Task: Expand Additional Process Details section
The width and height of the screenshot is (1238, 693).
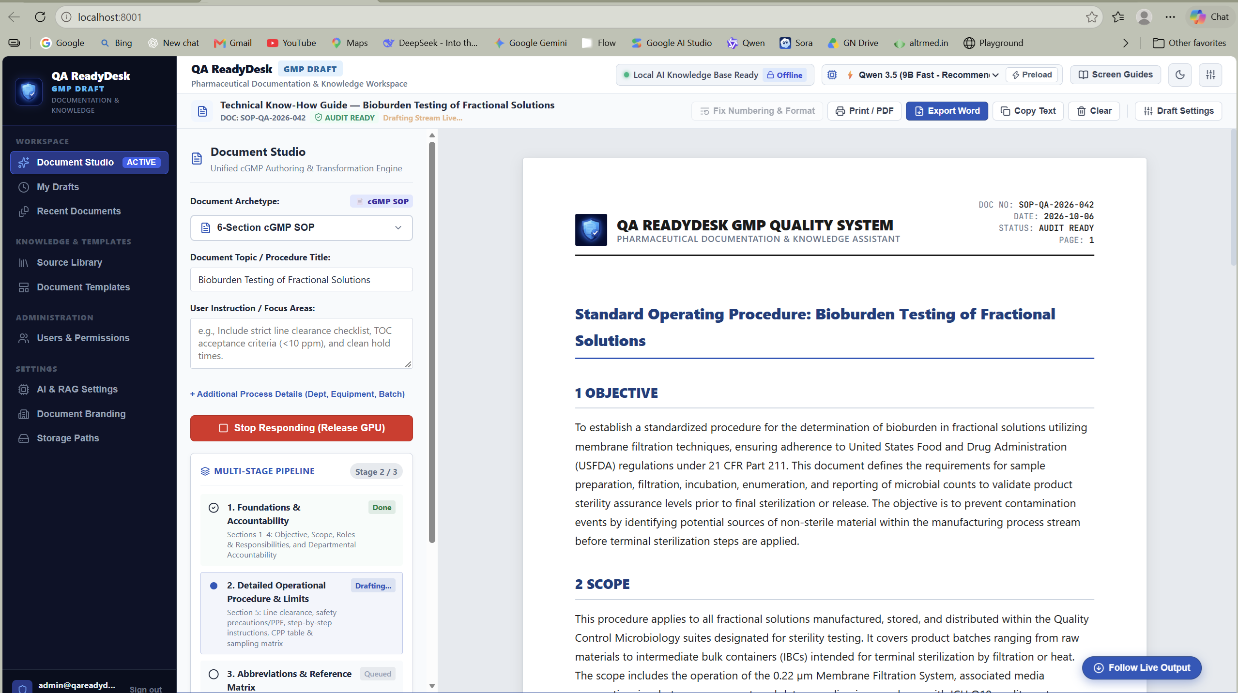Action: [x=297, y=394]
